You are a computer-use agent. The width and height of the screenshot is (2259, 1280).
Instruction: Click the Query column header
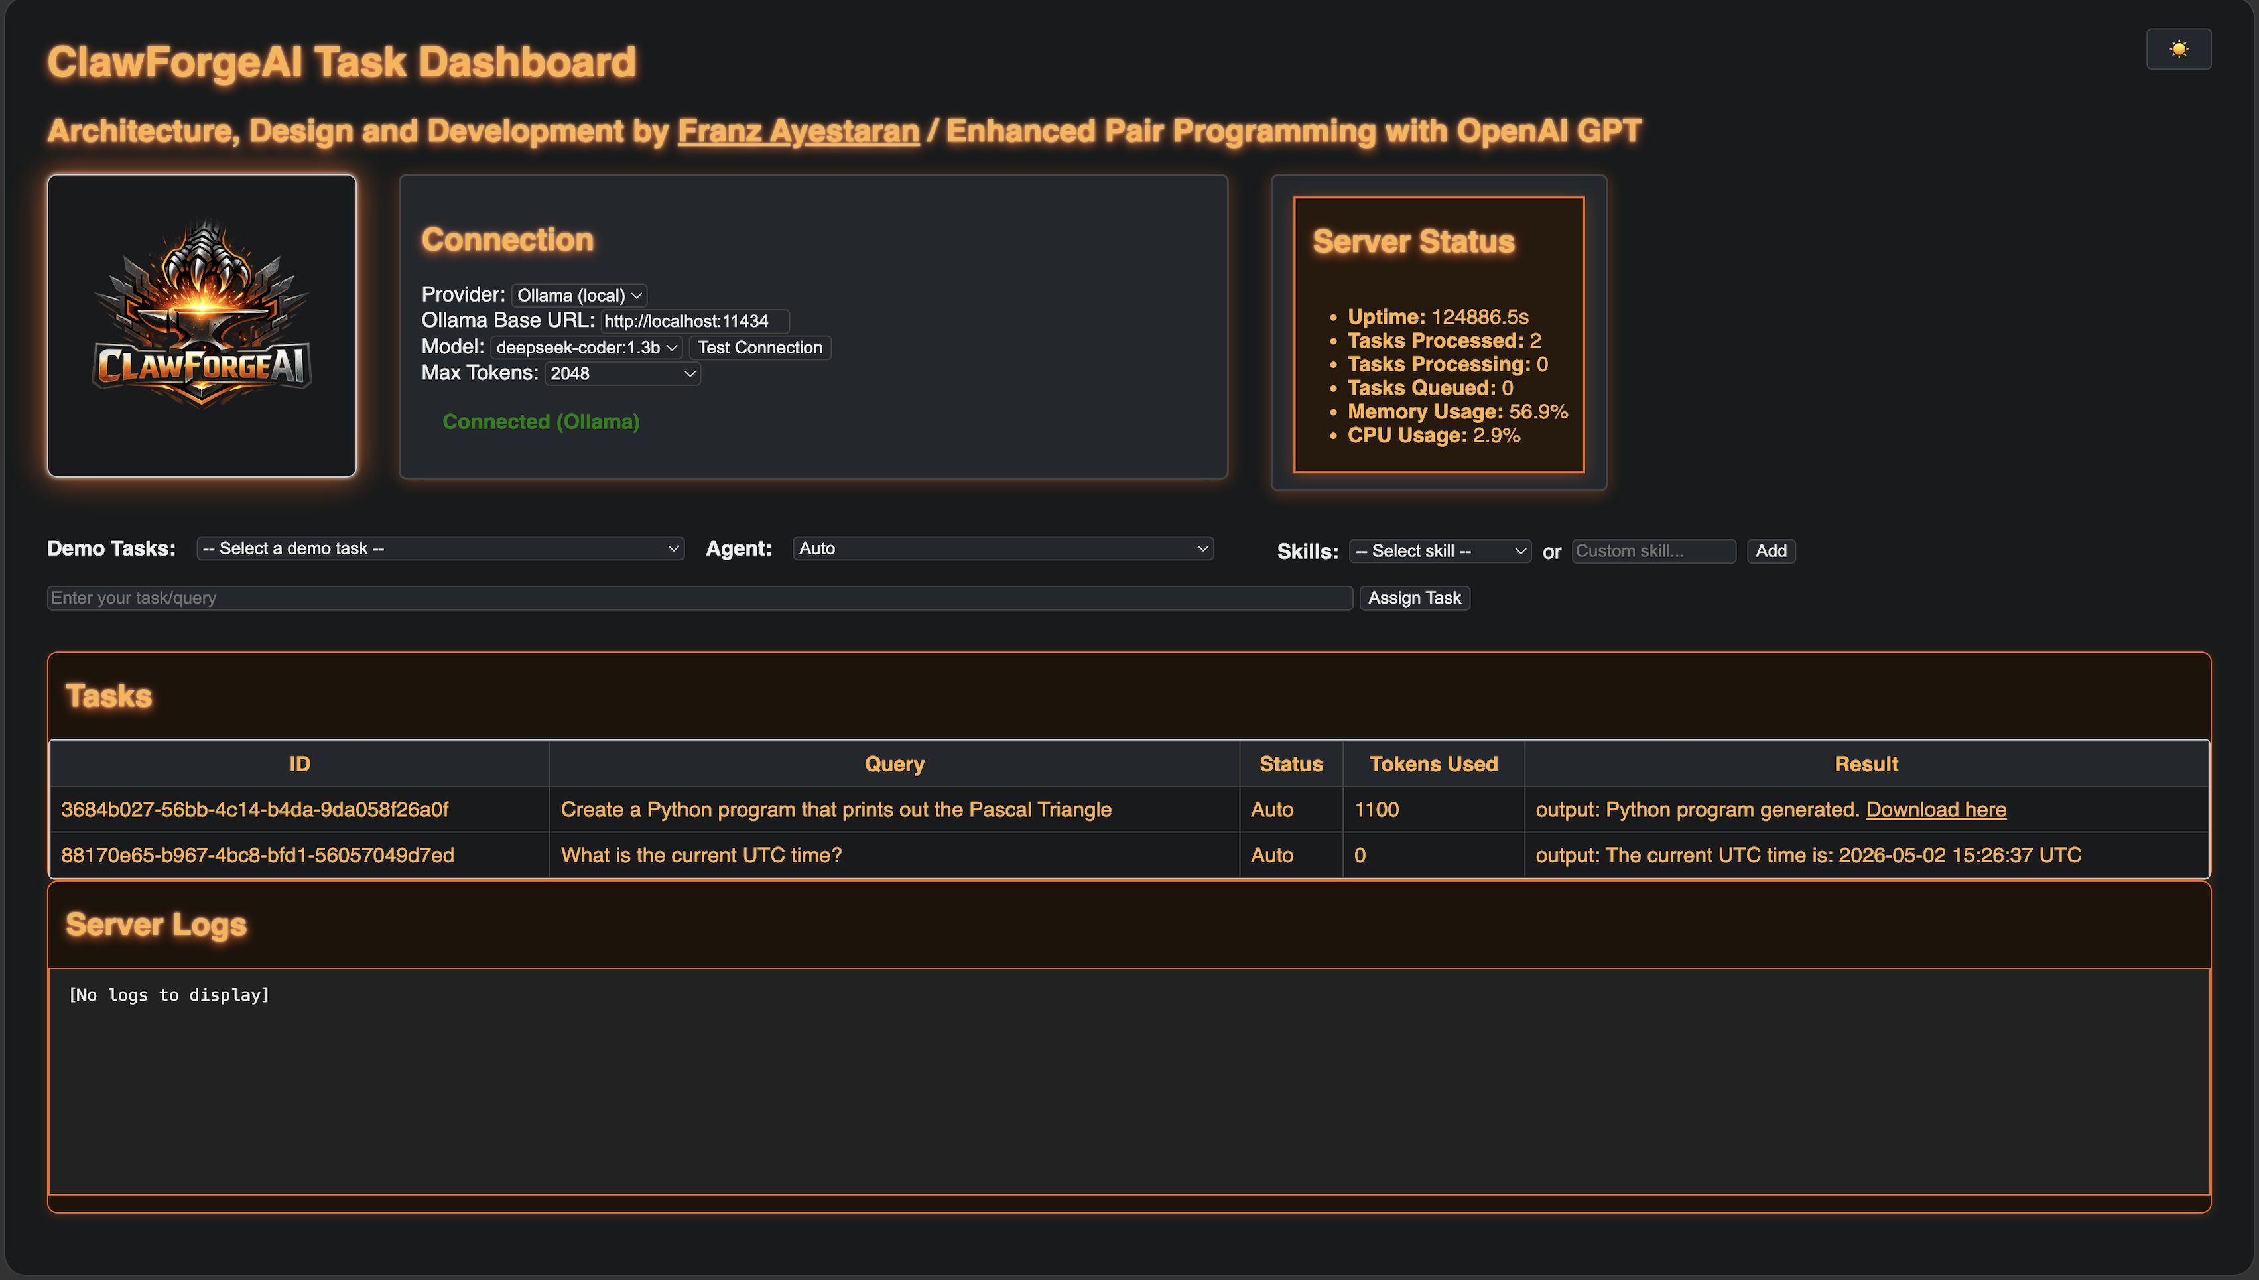coord(894,764)
